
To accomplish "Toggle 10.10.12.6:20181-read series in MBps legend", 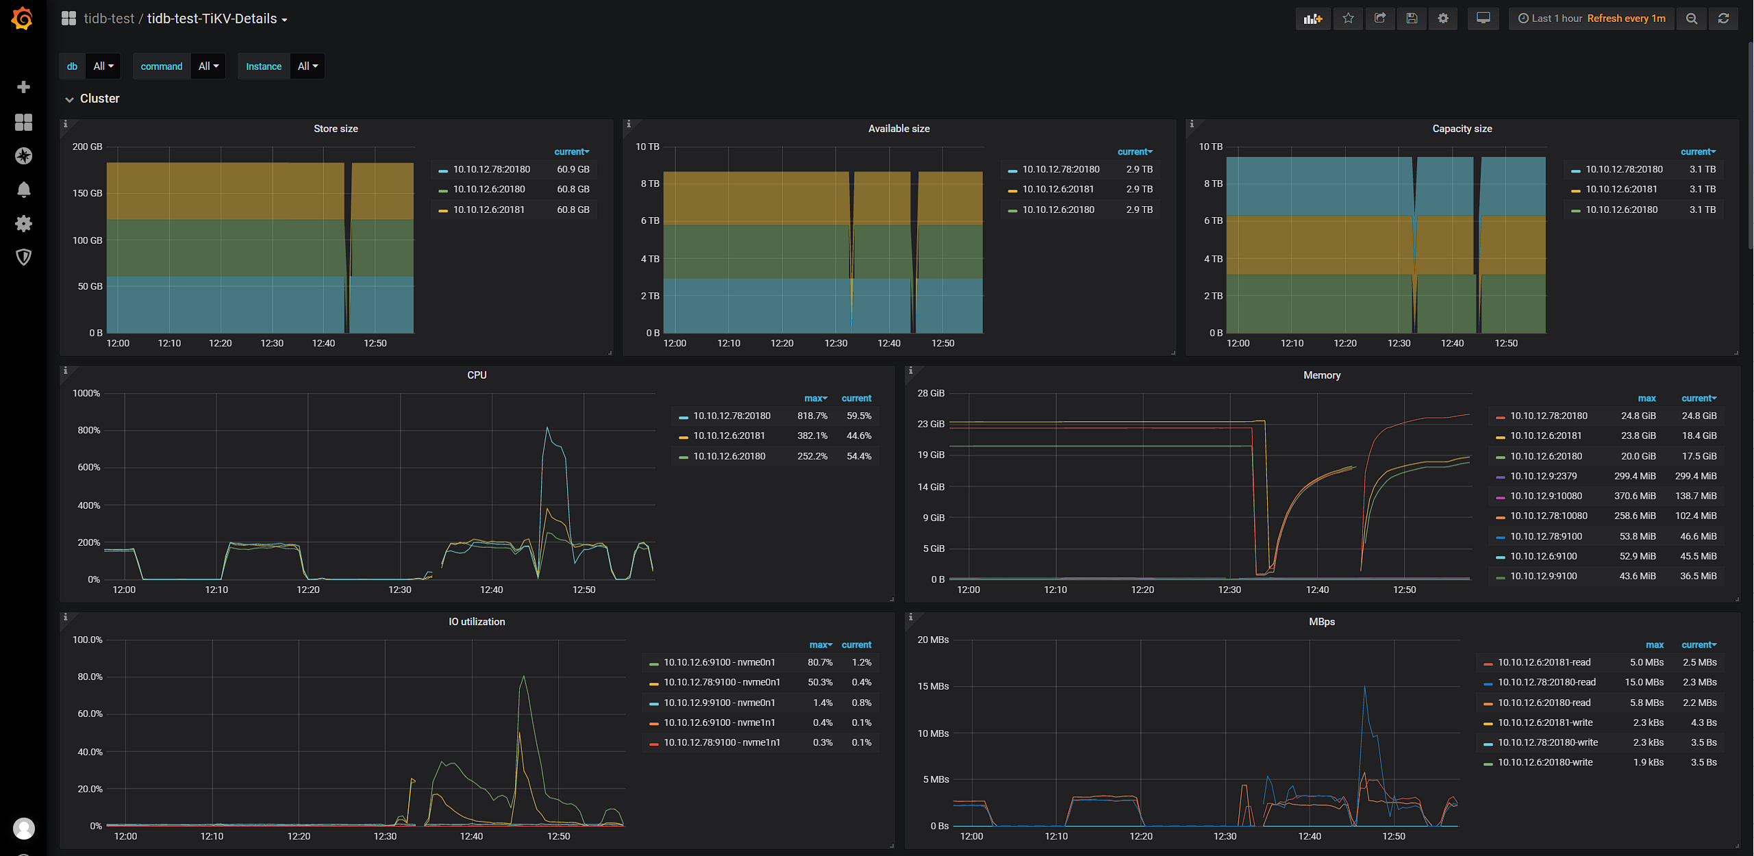I will (x=1544, y=662).
